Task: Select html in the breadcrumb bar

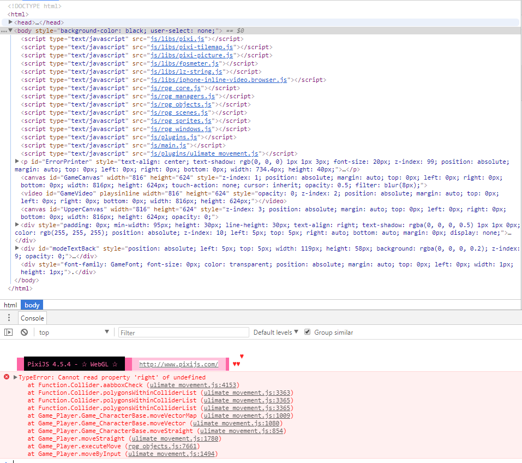Action: (10, 305)
